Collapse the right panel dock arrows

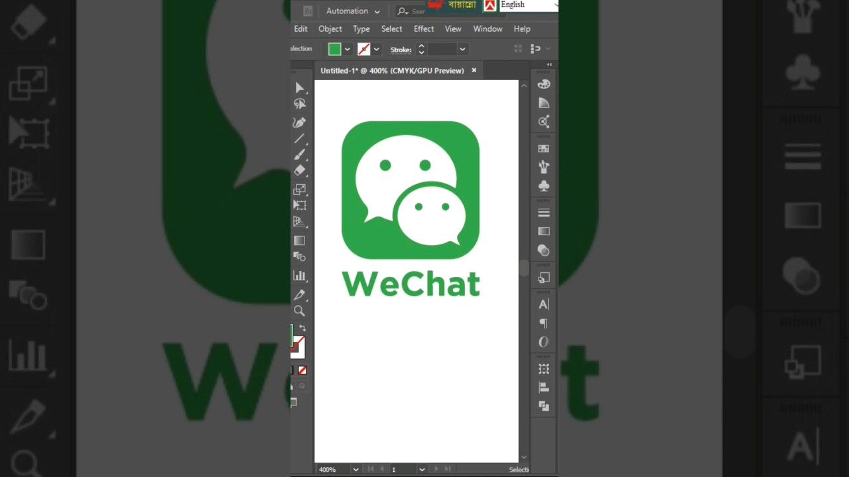549,64
